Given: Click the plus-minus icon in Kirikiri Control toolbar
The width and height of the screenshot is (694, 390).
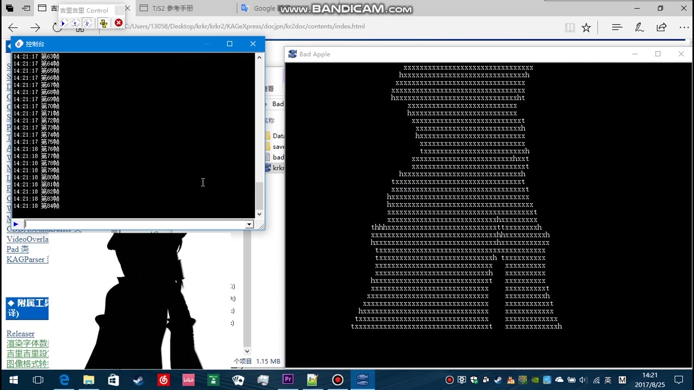Looking at the screenshot, I should (x=75, y=23).
